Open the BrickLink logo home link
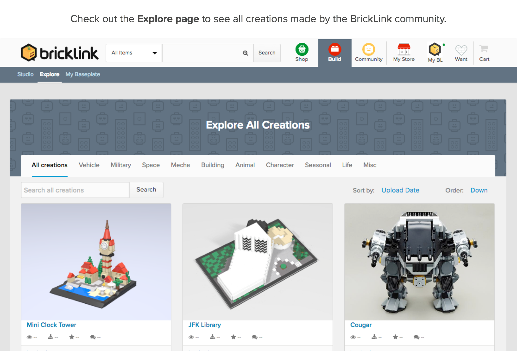 click(59, 53)
